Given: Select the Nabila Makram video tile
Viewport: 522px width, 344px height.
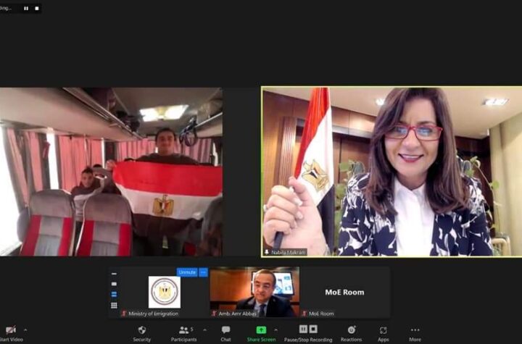Looking at the screenshot, I should (x=391, y=172).
